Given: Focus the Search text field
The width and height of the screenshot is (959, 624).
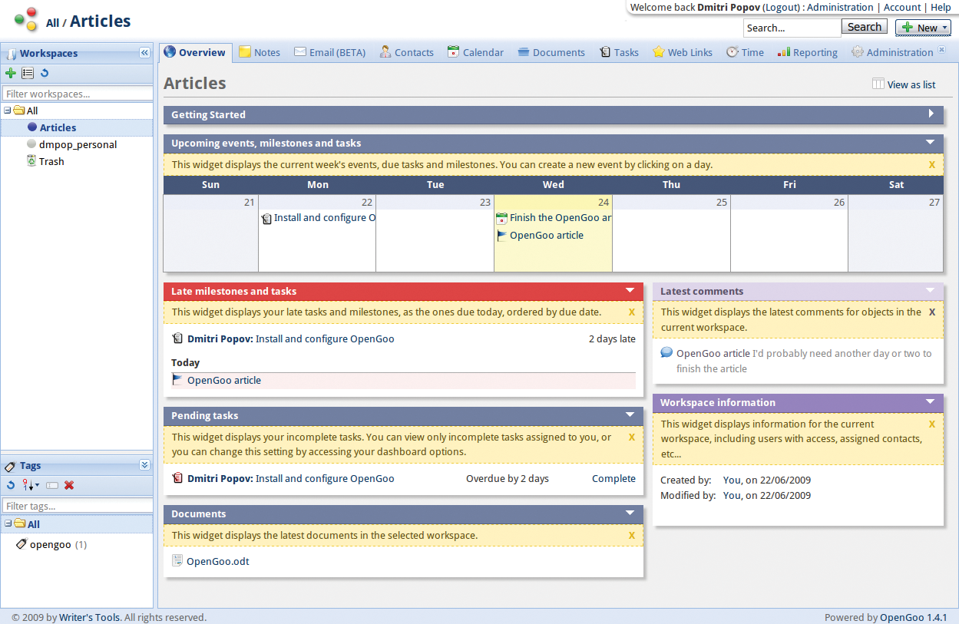Looking at the screenshot, I should point(792,28).
